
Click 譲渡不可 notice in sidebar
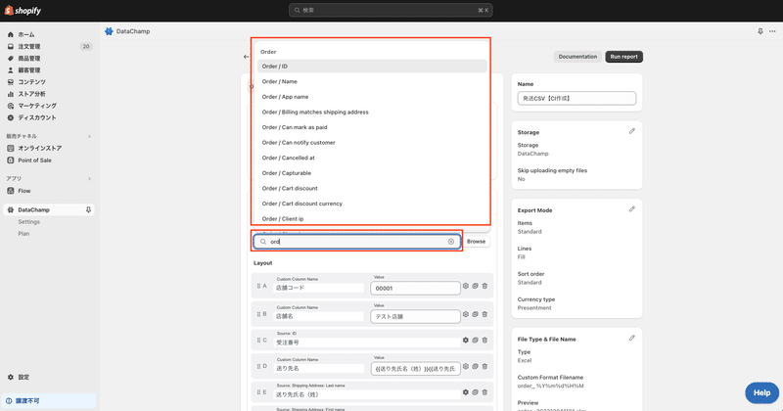pos(48,400)
